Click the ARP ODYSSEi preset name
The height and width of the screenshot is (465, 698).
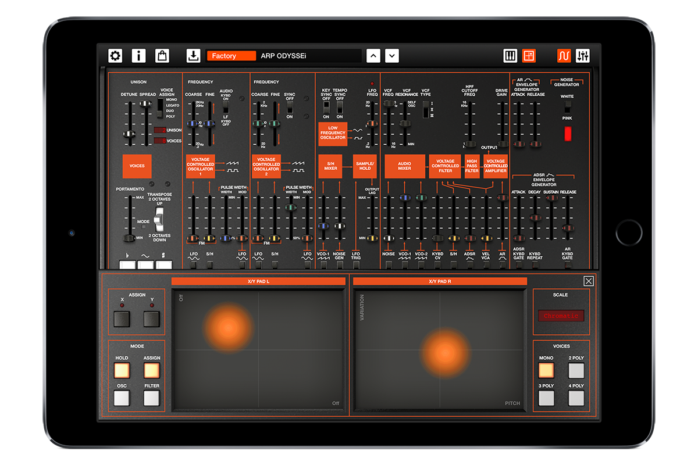[283, 56]
